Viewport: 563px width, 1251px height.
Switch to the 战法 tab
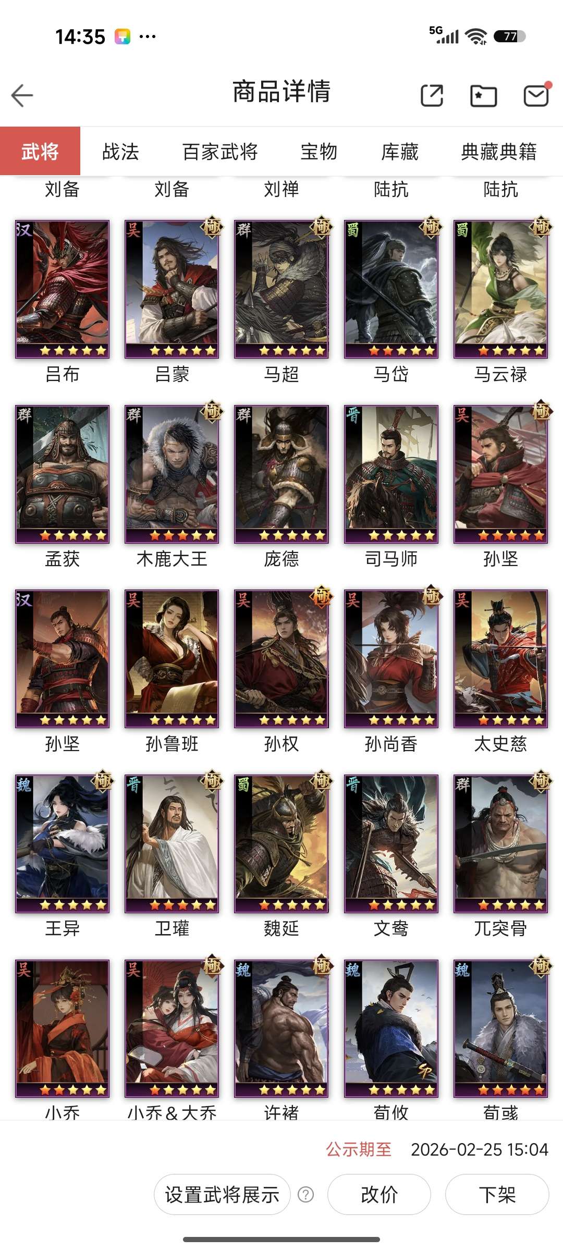[x=120, y=152]
